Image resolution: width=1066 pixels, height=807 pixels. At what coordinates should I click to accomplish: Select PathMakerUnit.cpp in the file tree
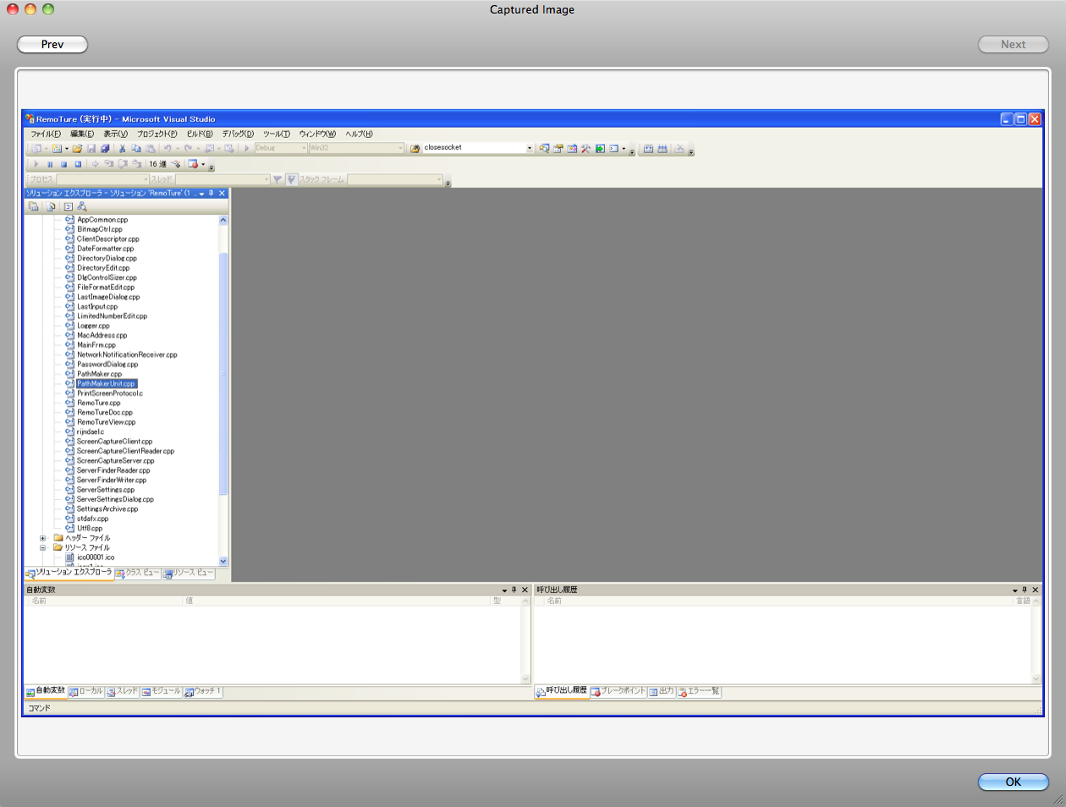click(106, 384)
